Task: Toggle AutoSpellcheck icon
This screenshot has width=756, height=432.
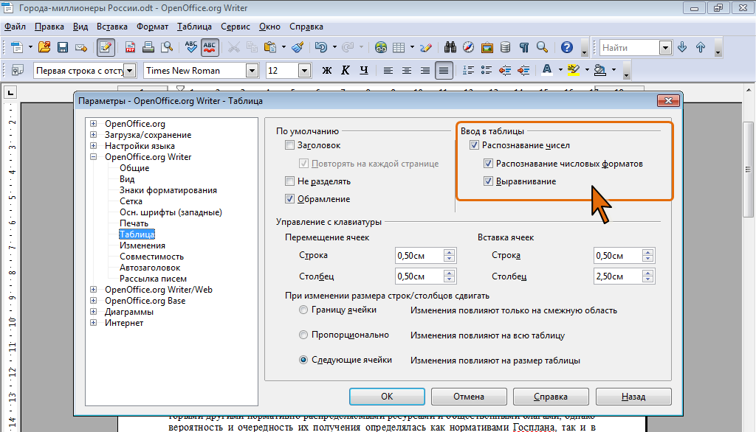Action: coord(210,47)
